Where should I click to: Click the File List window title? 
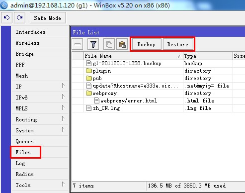pos(86,32)
